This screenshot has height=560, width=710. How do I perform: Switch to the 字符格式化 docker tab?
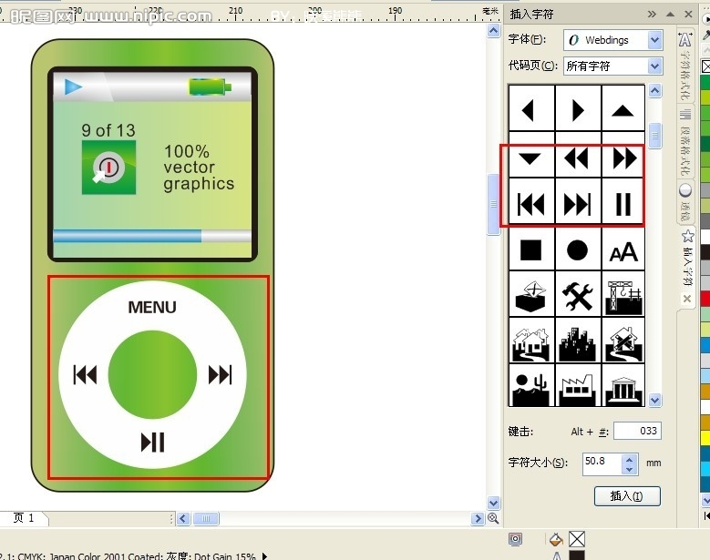click(685, 66)
